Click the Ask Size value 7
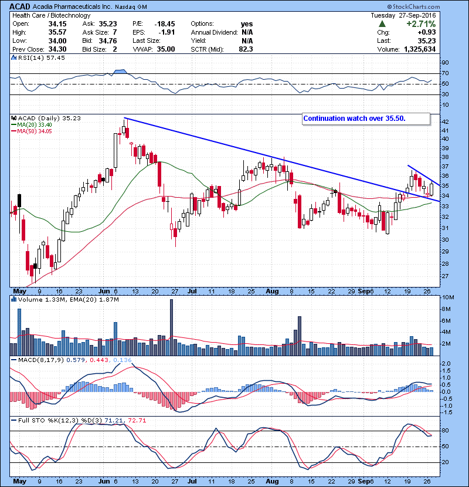The height and width of the screenshot is (487, 469). 115,32
